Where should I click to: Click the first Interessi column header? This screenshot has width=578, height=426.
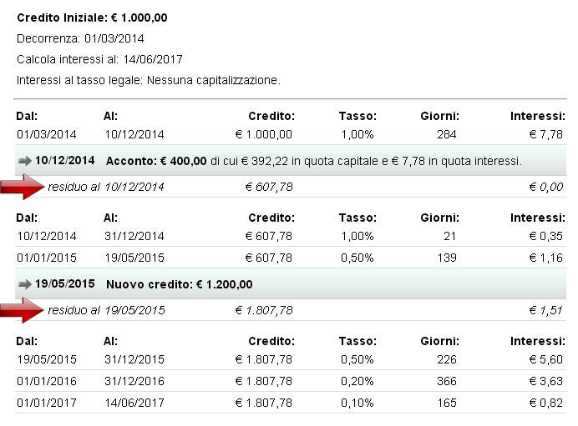538,116
